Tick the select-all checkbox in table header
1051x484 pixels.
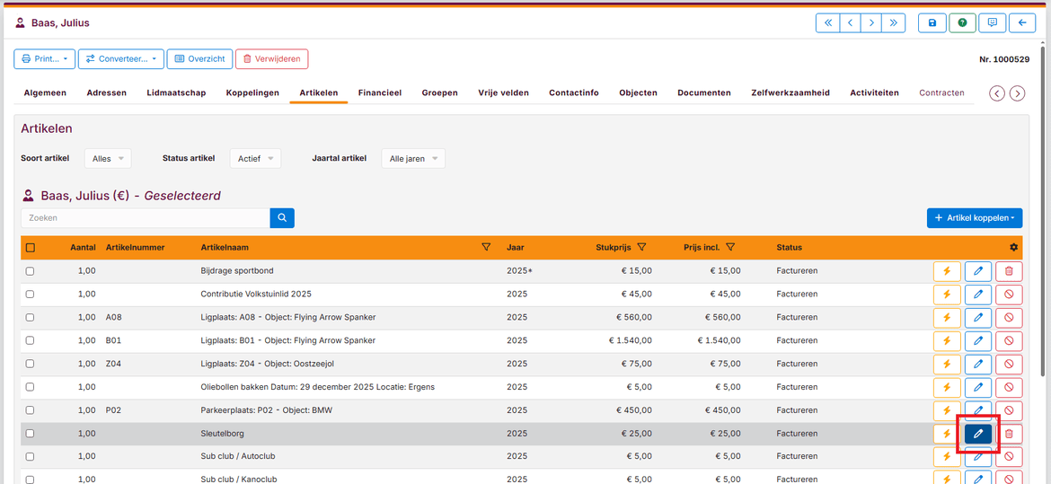pos(31,248)
